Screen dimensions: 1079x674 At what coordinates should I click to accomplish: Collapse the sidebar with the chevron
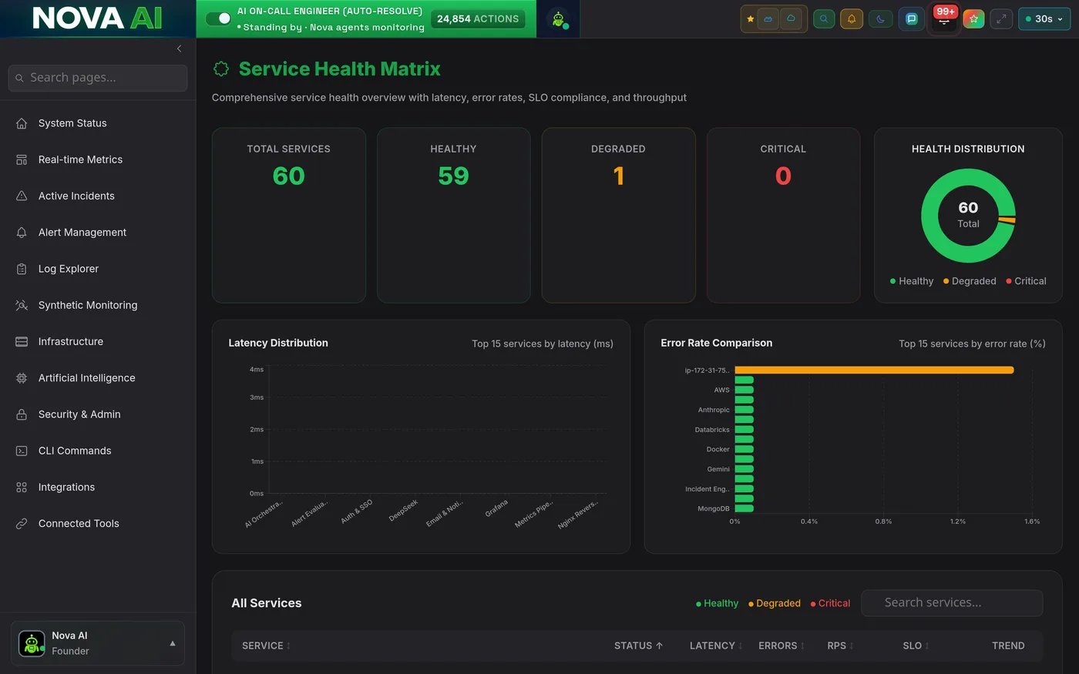pos(180,49)
